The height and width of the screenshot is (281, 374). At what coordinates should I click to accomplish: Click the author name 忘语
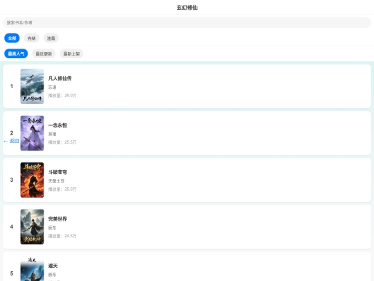coord(52,87)
